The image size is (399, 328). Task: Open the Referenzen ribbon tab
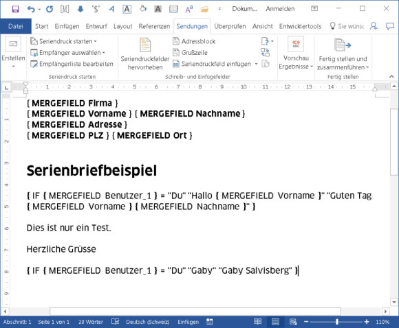pos(154,26)
